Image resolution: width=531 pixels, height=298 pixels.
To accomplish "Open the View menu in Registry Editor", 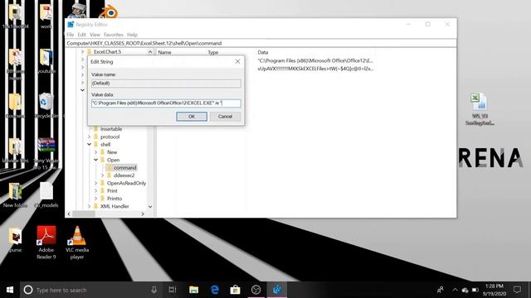I will point(95,35).
